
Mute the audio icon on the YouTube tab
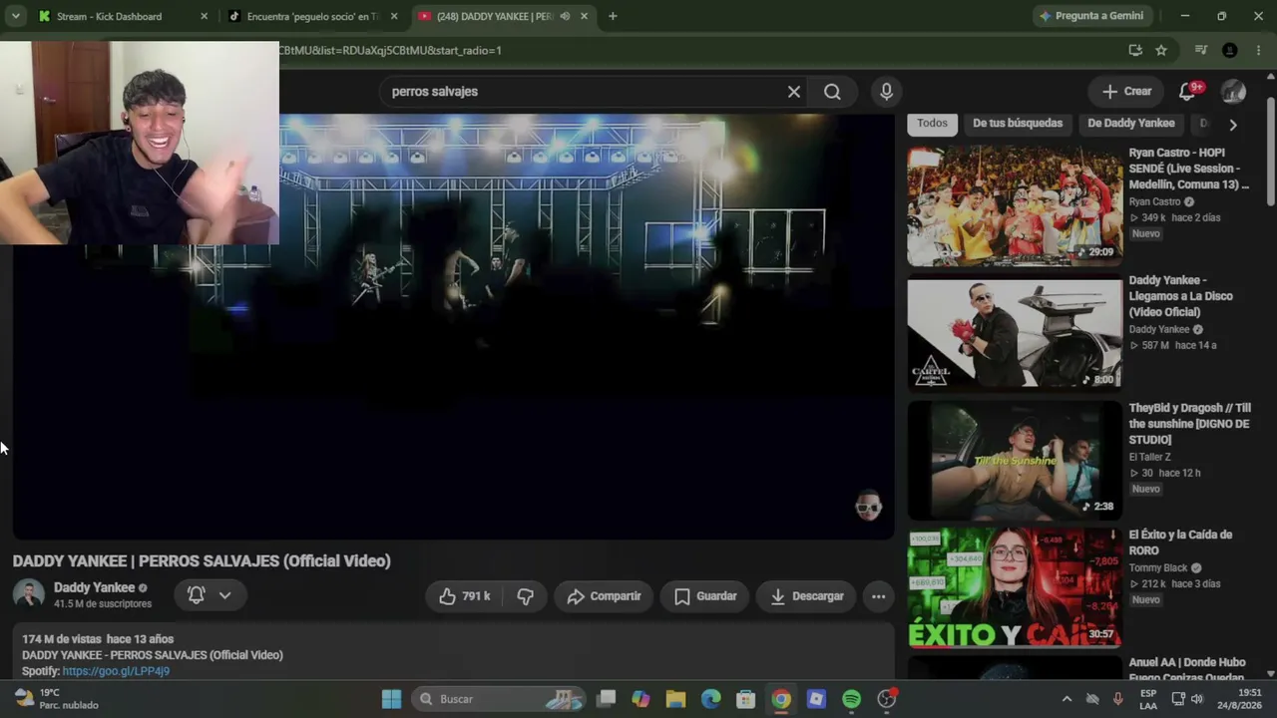[x=565, y=16]
